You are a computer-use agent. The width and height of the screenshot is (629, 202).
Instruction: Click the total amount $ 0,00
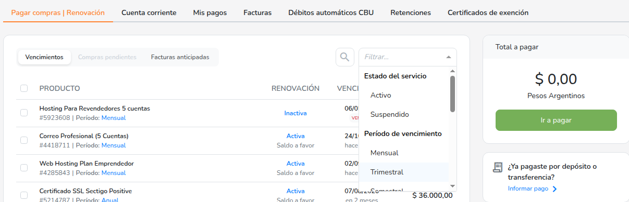pyautogui.click(x=556, y=79)
